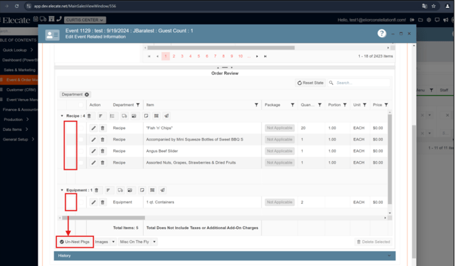The height and width of the screenshot is (266, 455).
Task: Open Sales & Marketing sidebar item
Action: click(19, 70)
